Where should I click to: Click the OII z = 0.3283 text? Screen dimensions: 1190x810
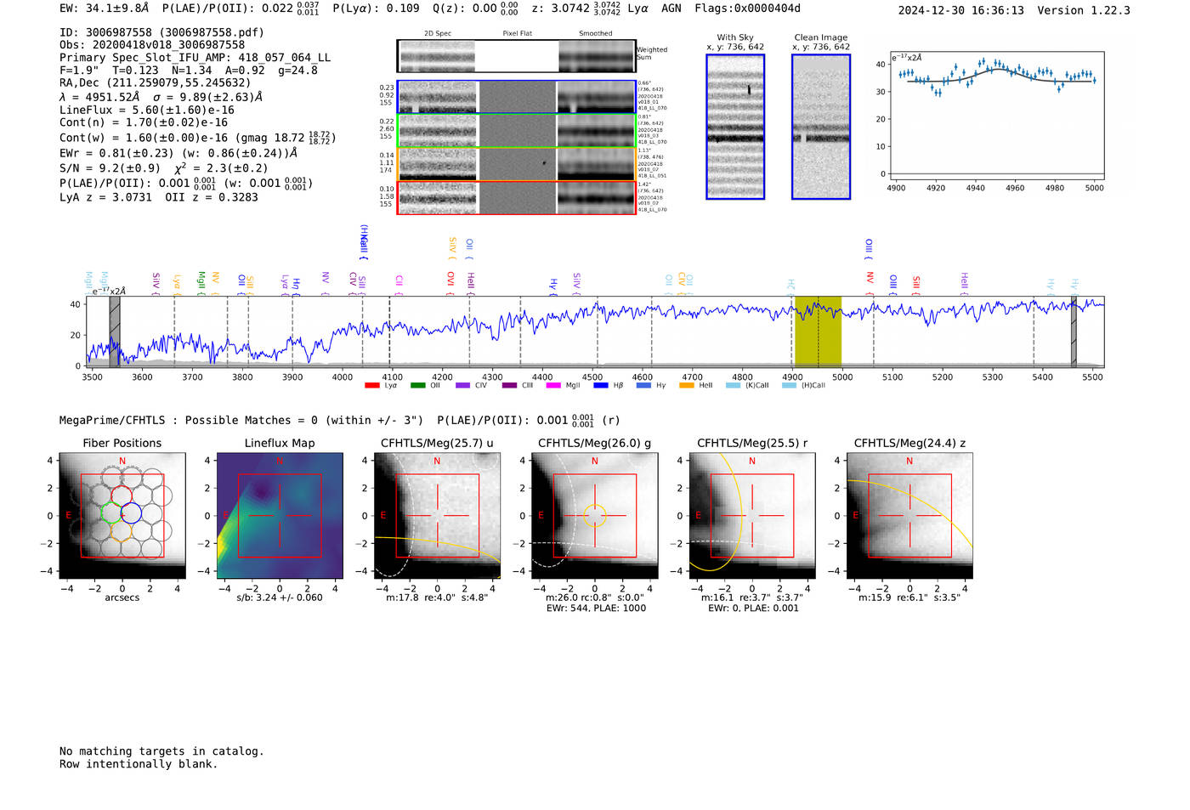point(212,197)
